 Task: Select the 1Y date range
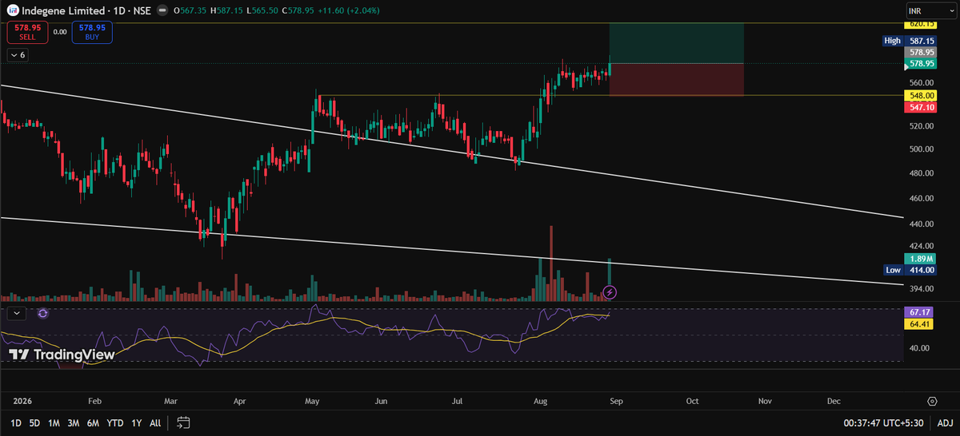pyautogui.click(x=136, y=422)
